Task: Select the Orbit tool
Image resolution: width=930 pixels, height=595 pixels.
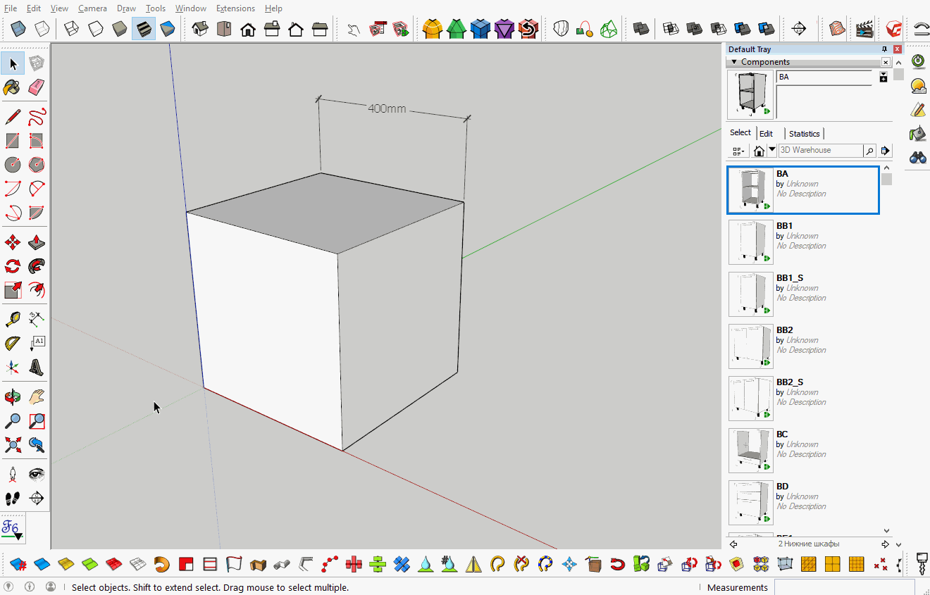Action: 13,396
